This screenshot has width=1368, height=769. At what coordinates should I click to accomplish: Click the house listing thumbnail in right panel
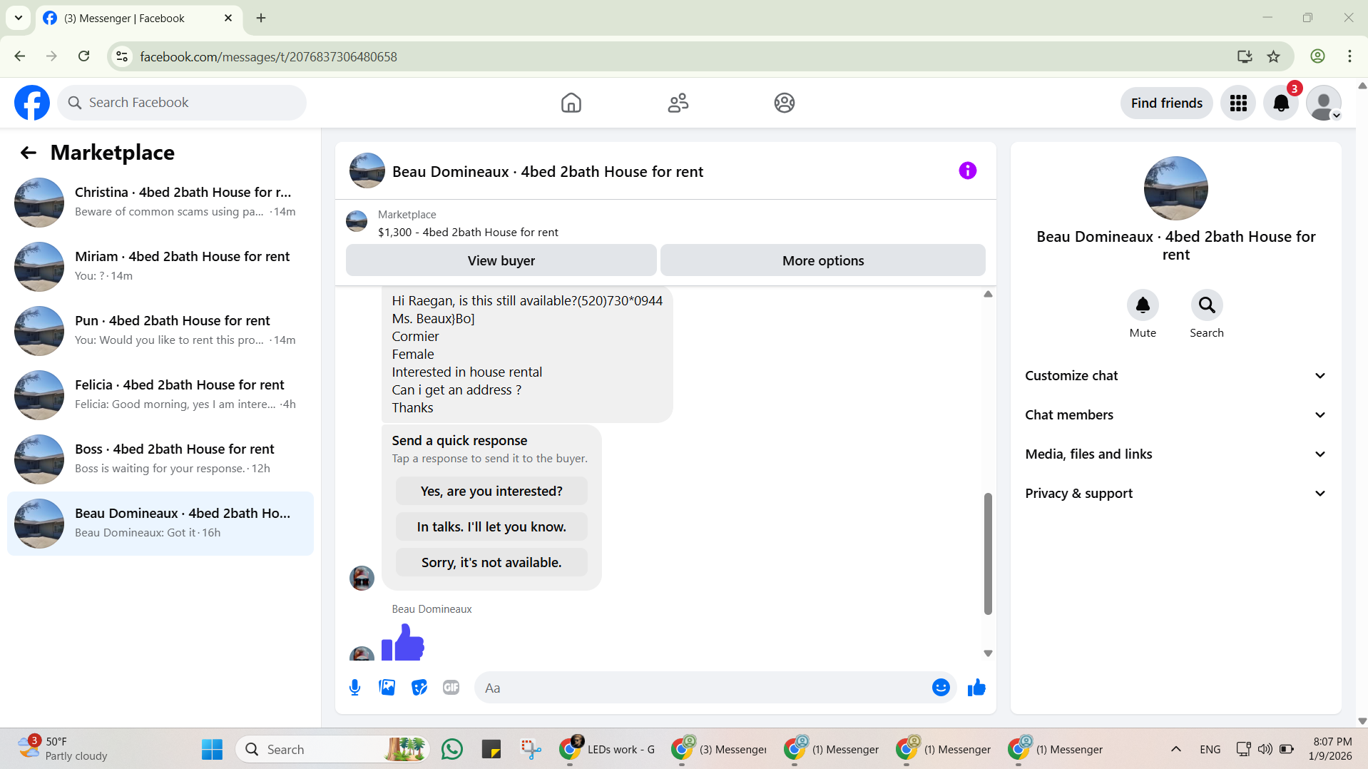point(1175,188)
